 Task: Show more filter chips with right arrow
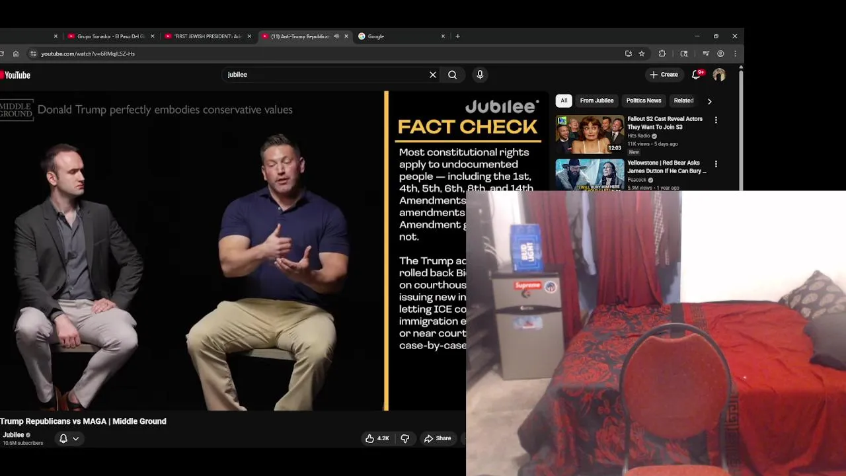tap(709, 101)
